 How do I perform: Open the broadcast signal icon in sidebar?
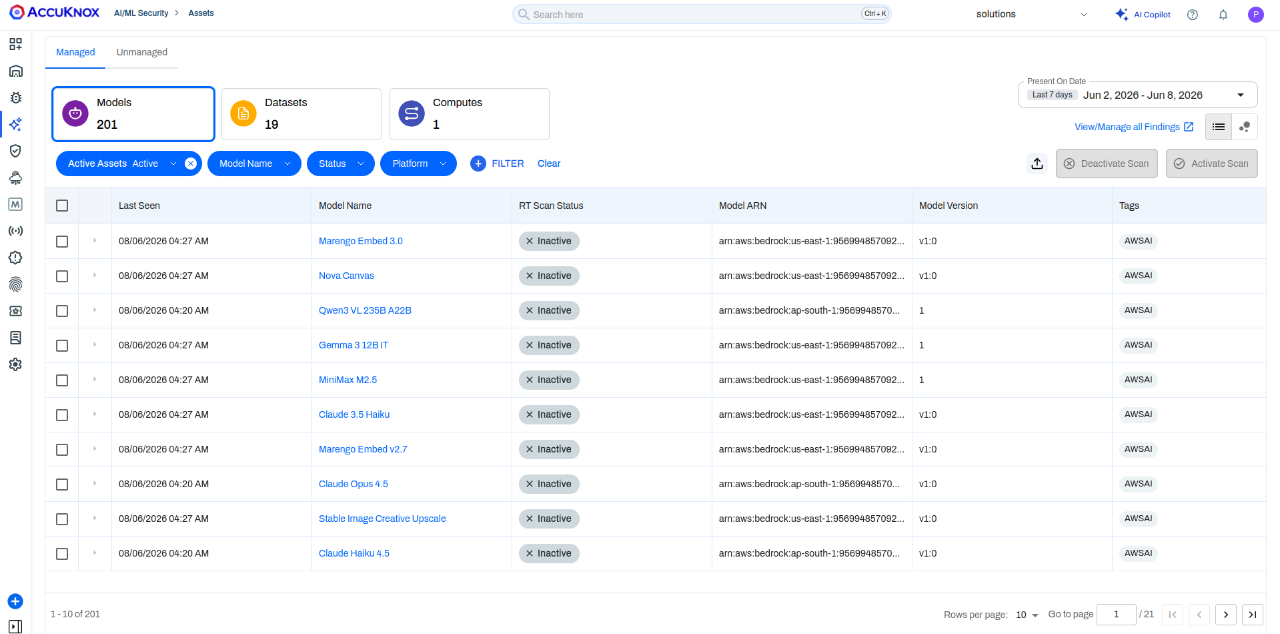click(x=15, y=231)
